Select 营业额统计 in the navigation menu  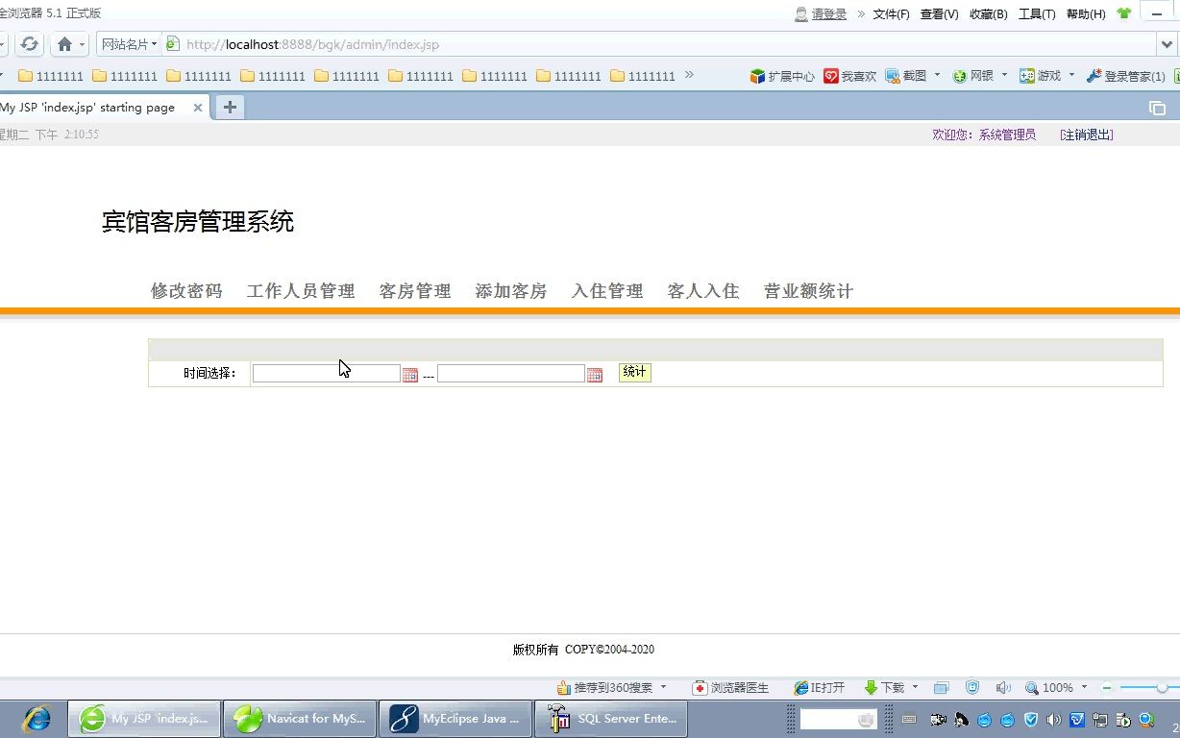(807, 290)
